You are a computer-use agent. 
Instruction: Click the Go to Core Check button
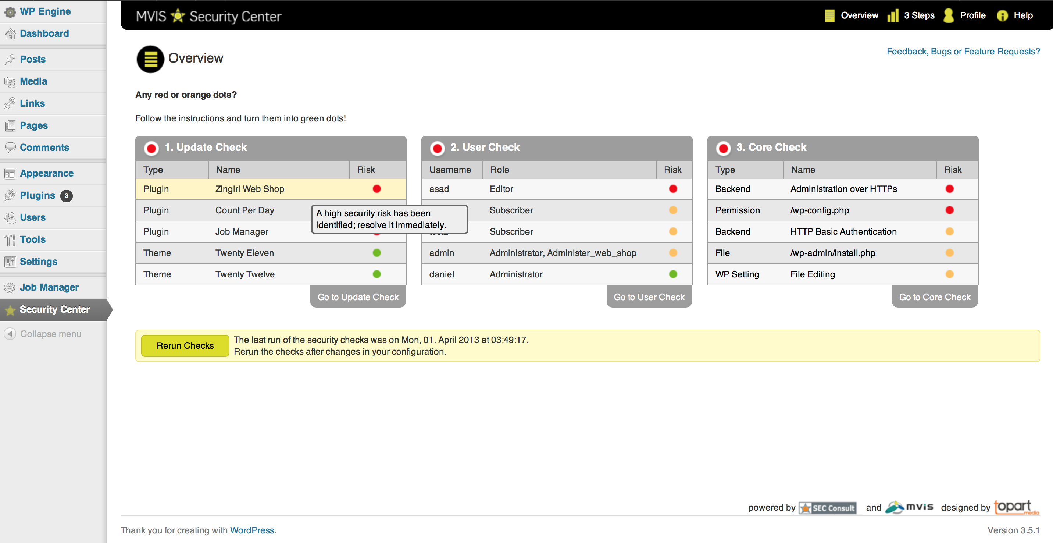point(935,297)
